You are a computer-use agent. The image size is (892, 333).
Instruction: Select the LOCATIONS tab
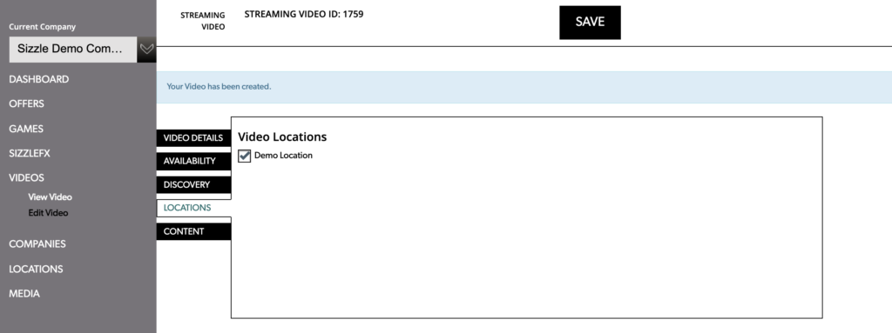[193, 208]
